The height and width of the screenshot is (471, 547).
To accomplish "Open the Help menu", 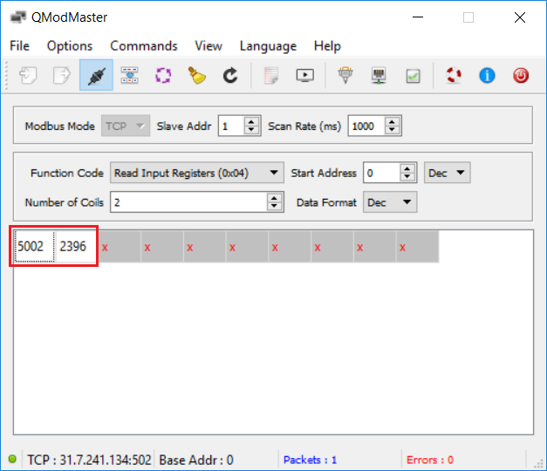I will (327, 45).
